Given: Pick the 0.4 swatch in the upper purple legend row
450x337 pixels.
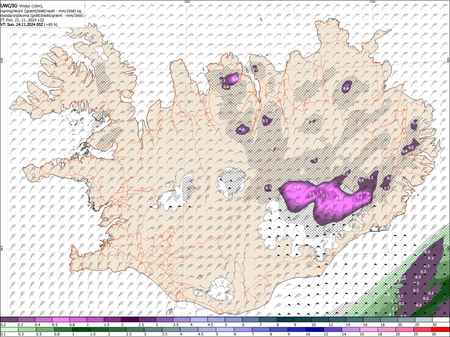Looking at the screenshot, I should [x=43, y=320].
